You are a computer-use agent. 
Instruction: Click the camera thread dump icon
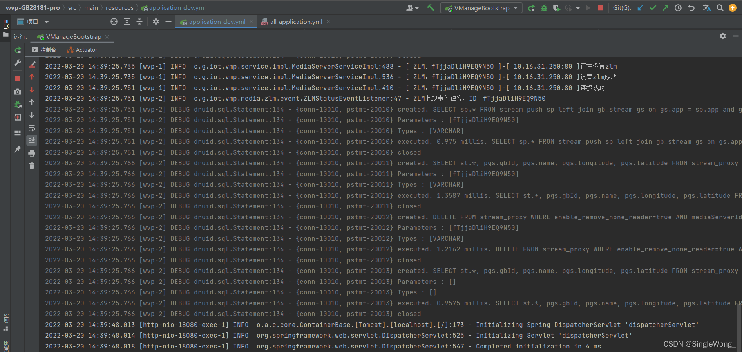click(x=18, y=92)
